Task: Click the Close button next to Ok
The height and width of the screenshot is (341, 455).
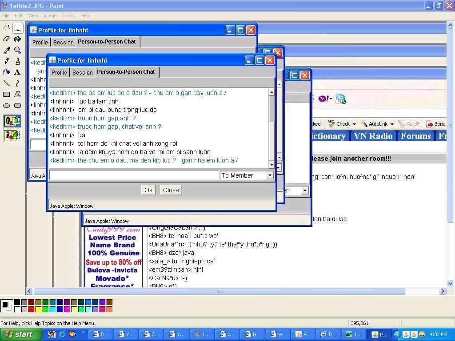Action: tap(171, 190)
